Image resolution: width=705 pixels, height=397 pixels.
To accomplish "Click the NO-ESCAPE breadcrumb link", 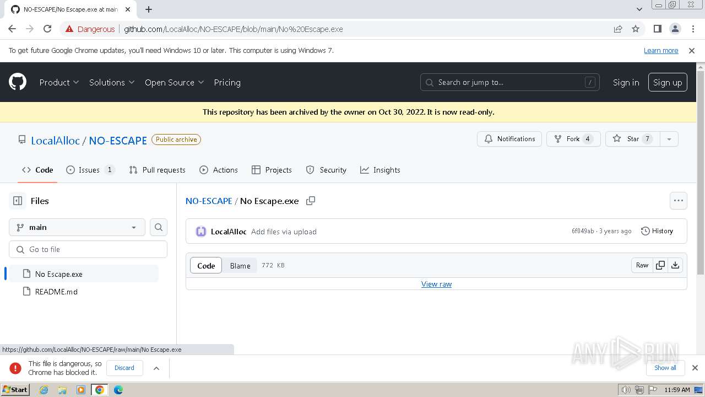I will 209,201.
